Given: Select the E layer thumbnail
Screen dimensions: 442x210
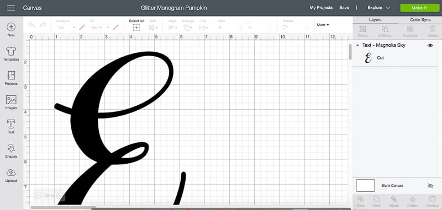Looking at the screenshot, I should coord(368,58).
